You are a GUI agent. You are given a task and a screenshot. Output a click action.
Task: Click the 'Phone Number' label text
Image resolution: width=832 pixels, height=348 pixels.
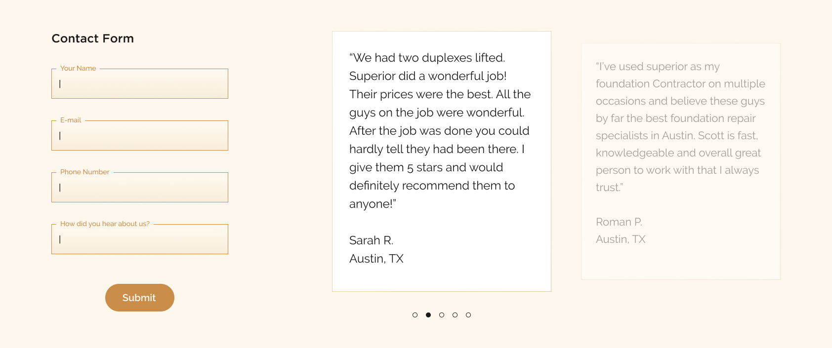click(85, 172)
